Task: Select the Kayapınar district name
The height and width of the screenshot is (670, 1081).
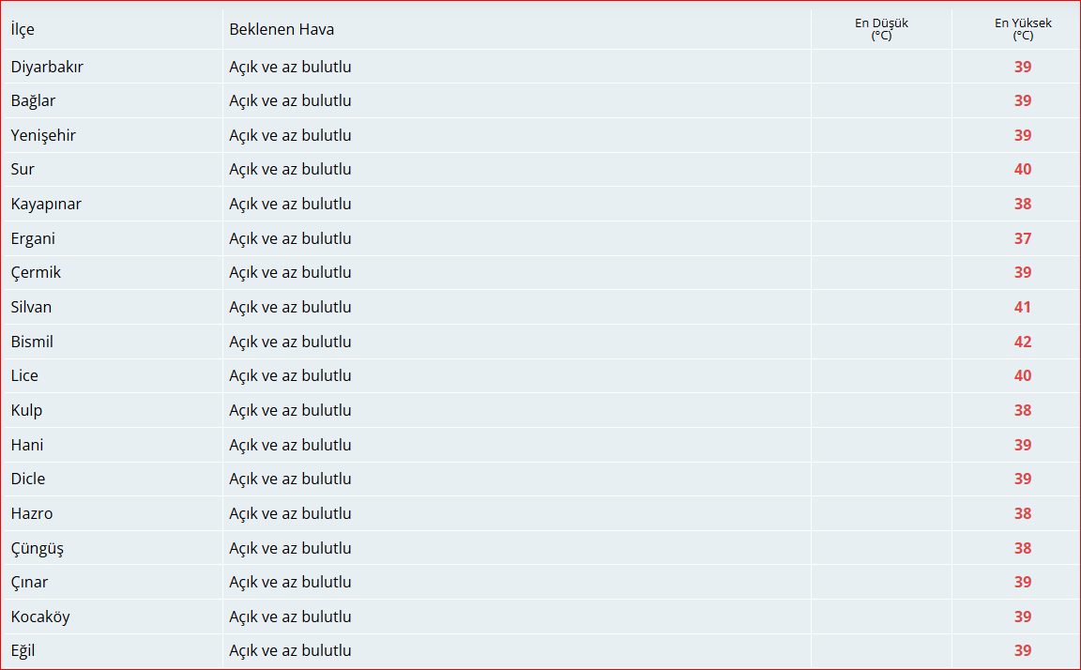Action: [x=45, y=204]
